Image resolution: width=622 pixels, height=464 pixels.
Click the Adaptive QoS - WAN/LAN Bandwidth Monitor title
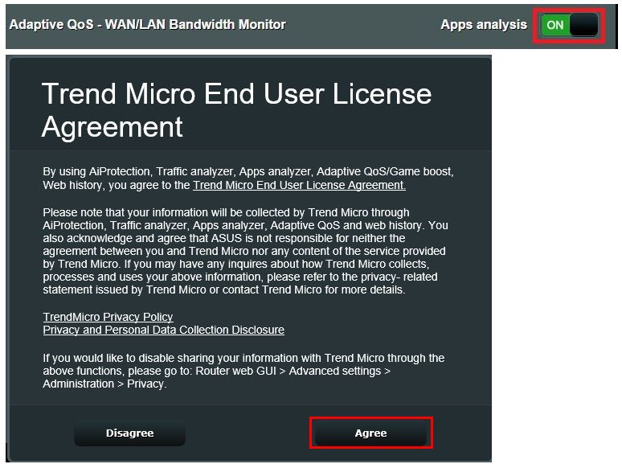[x=148, y=25]
